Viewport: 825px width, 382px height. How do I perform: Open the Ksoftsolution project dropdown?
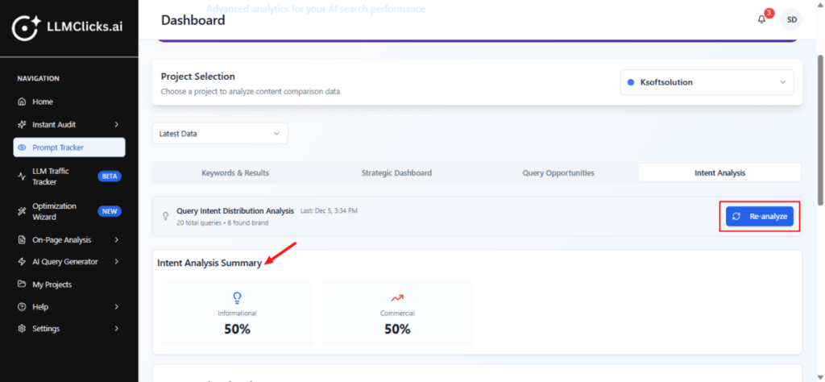707,82
